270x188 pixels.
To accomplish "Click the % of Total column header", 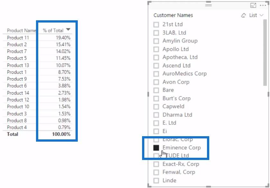I will 53,31.
